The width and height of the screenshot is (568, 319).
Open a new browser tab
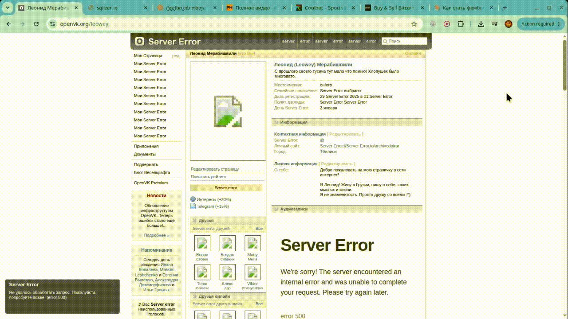click(x=505, y=8)
